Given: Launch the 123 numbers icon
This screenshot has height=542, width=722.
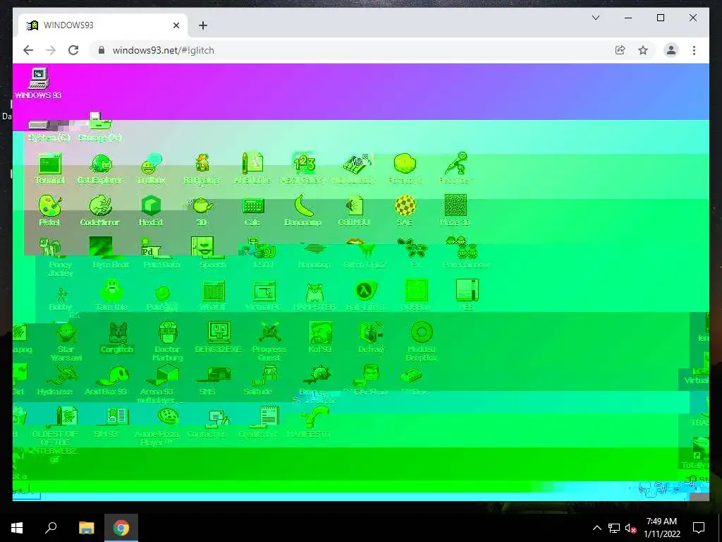Looking at the screenshot, I should click(x=304, y=164).
